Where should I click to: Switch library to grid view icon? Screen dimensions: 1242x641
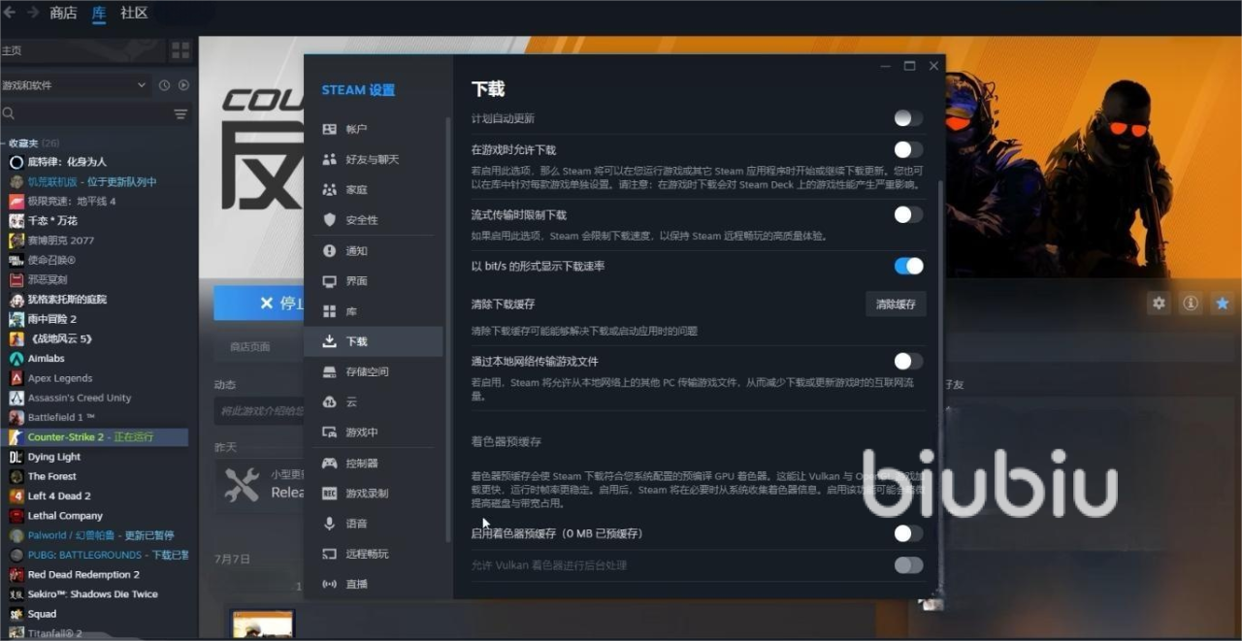[x=180, y=50]
